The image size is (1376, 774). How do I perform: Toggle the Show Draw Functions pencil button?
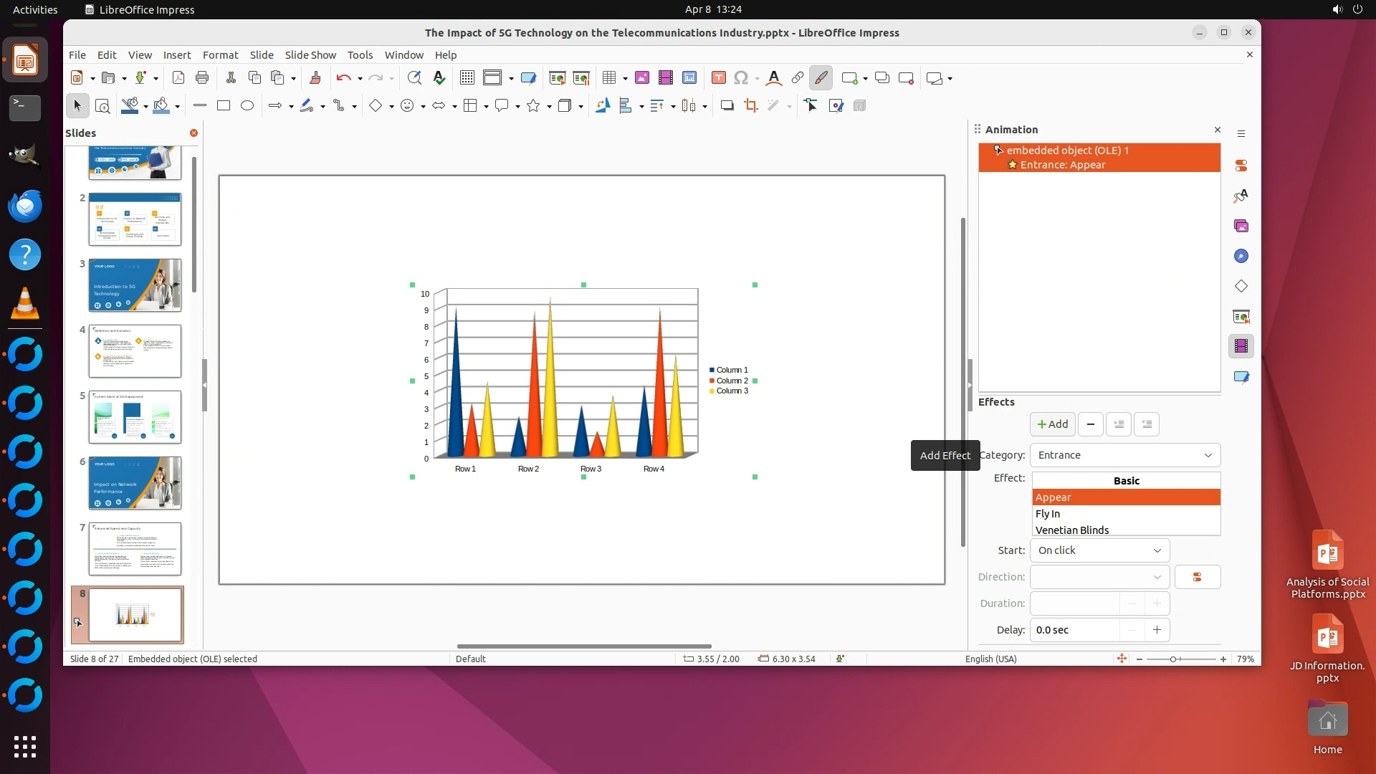pyautogui.click(x=821, y=78)
